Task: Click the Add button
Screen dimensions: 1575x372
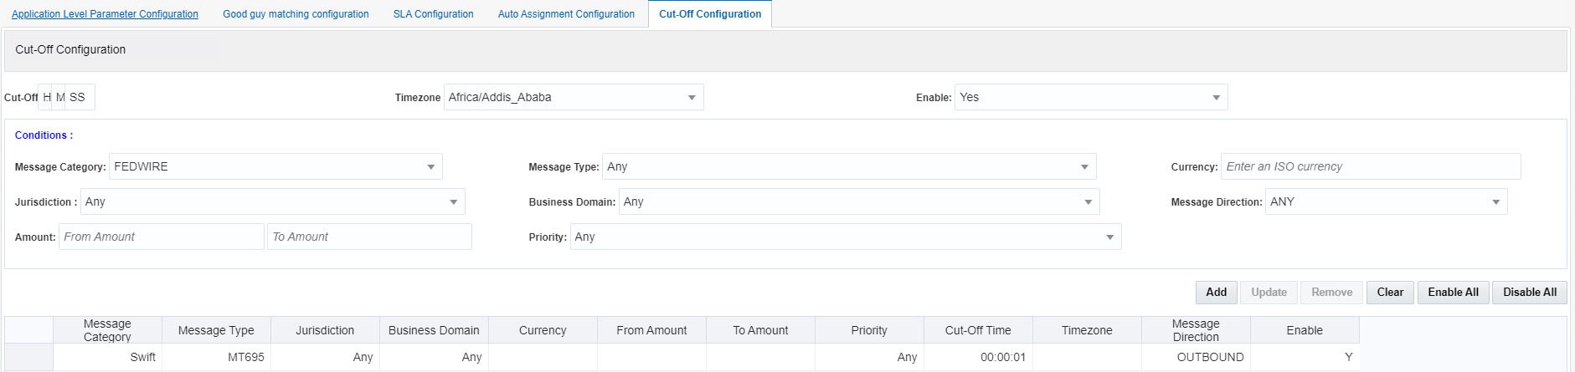Action: [x=1216, y=292]
